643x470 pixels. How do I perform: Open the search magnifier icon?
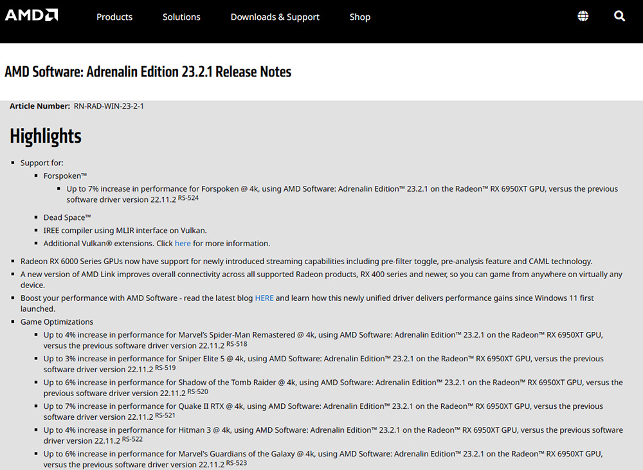[x=619, y=17]
